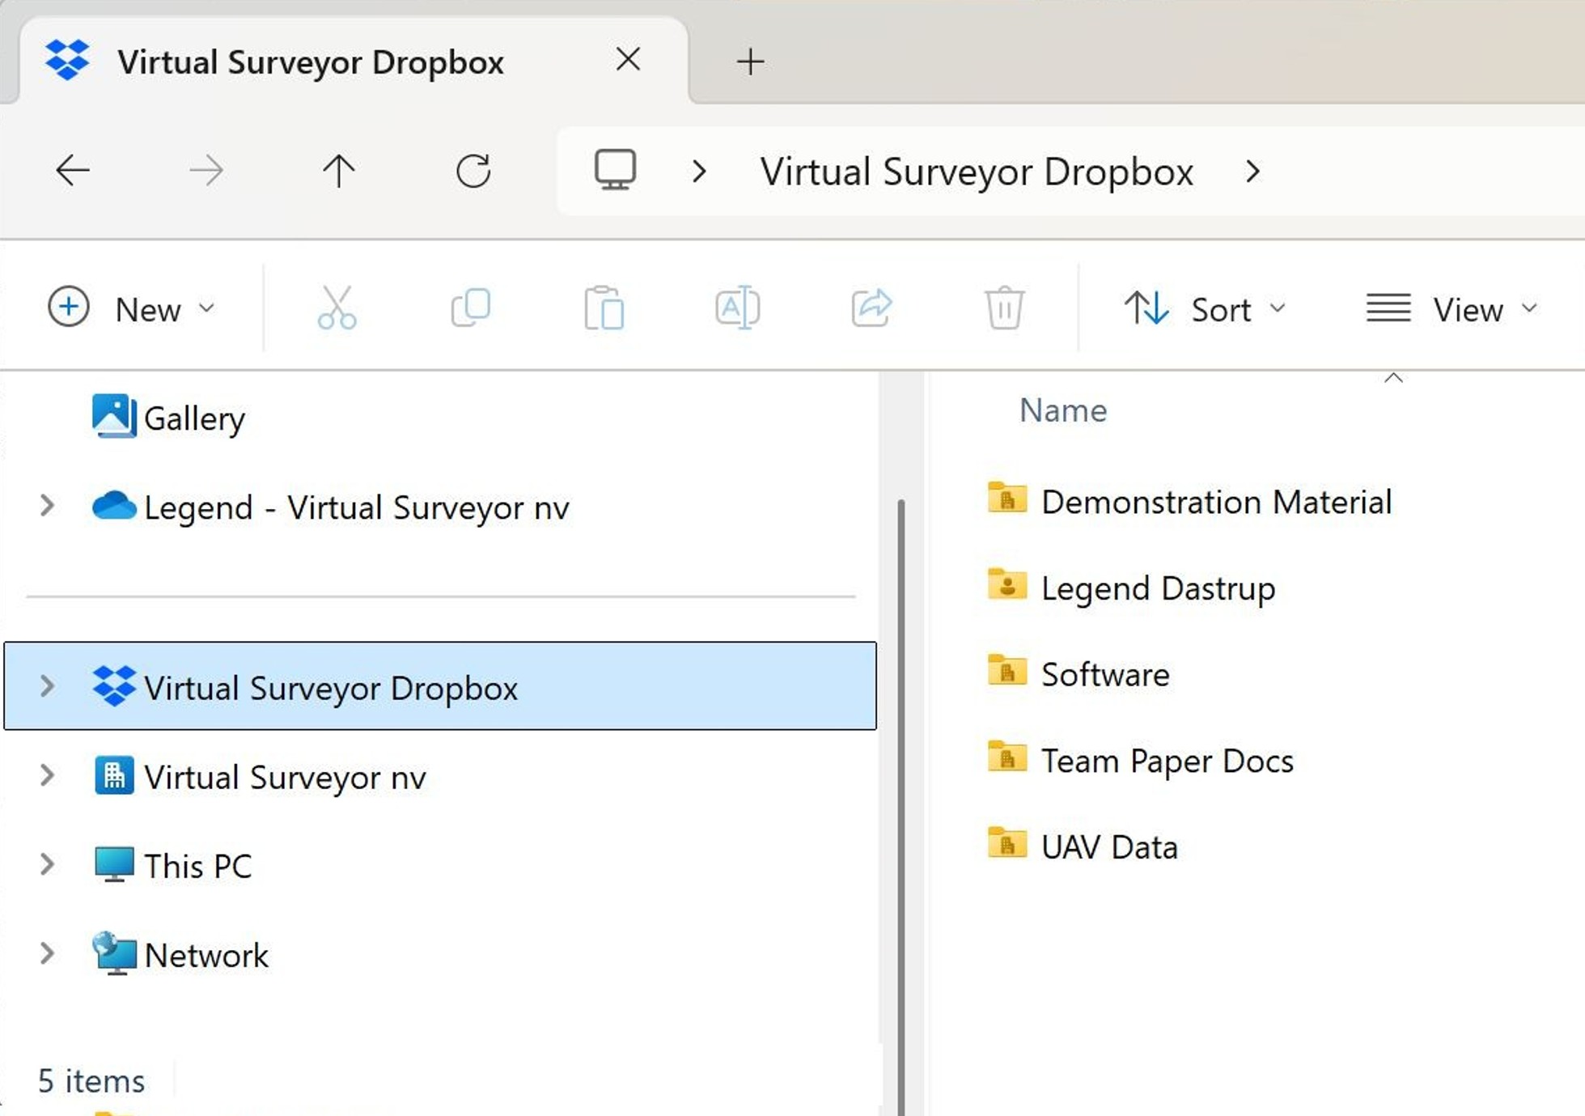Click the Paste clipboard icon
Image resolution: width=1585 pixels, height=1116 pixels.
tap(604, 308)
